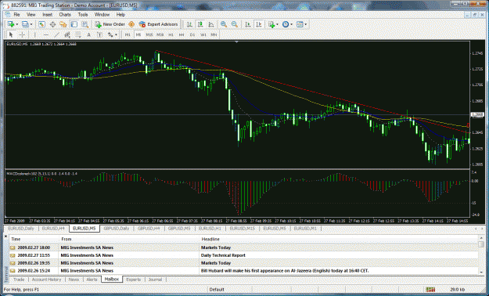Screen dimensions: 489x296
Task: Open the Profiles toolbar icon
Action: (25, 24)
